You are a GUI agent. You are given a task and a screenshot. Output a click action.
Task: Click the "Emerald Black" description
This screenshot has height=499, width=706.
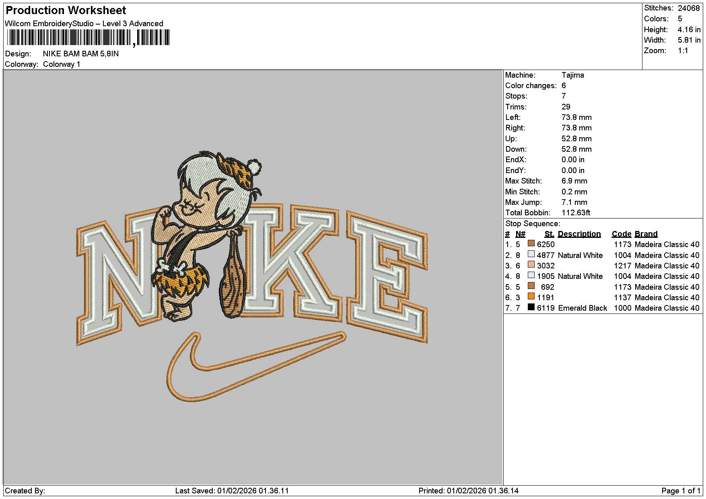(x=583, y=308)
